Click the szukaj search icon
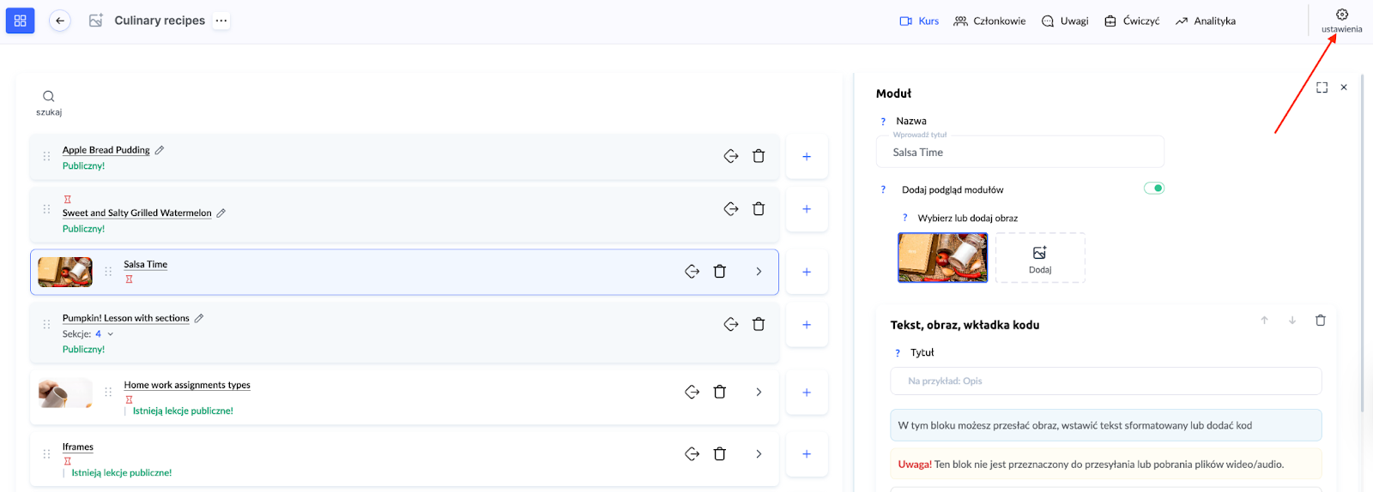 pos(49,97)
